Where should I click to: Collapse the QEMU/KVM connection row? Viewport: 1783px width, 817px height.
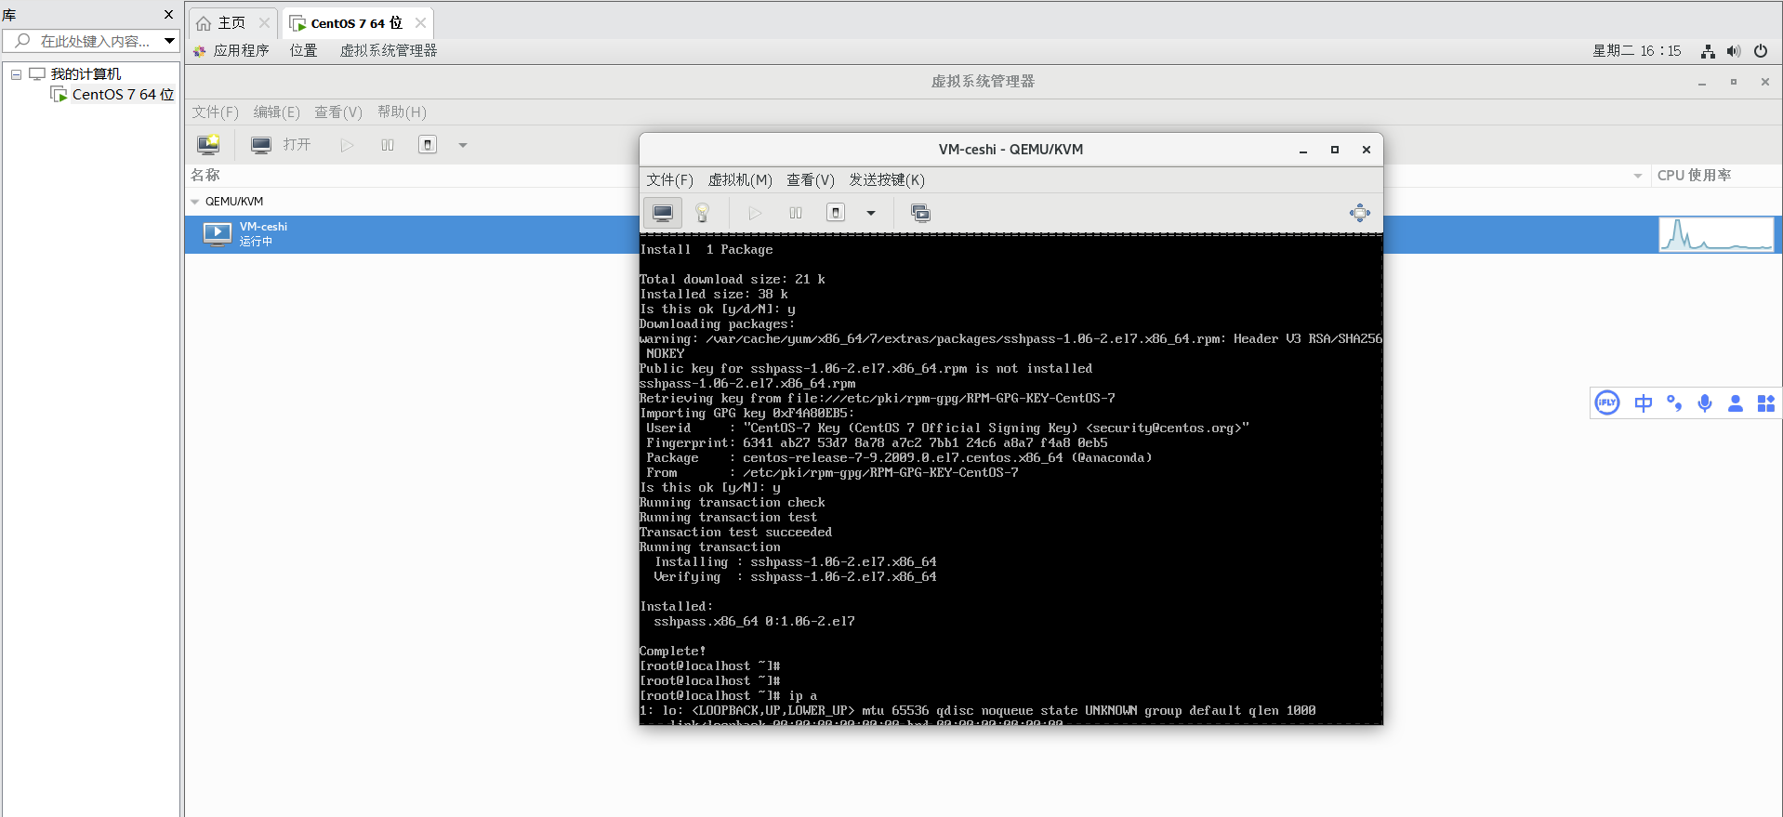[x=194, y=202]
